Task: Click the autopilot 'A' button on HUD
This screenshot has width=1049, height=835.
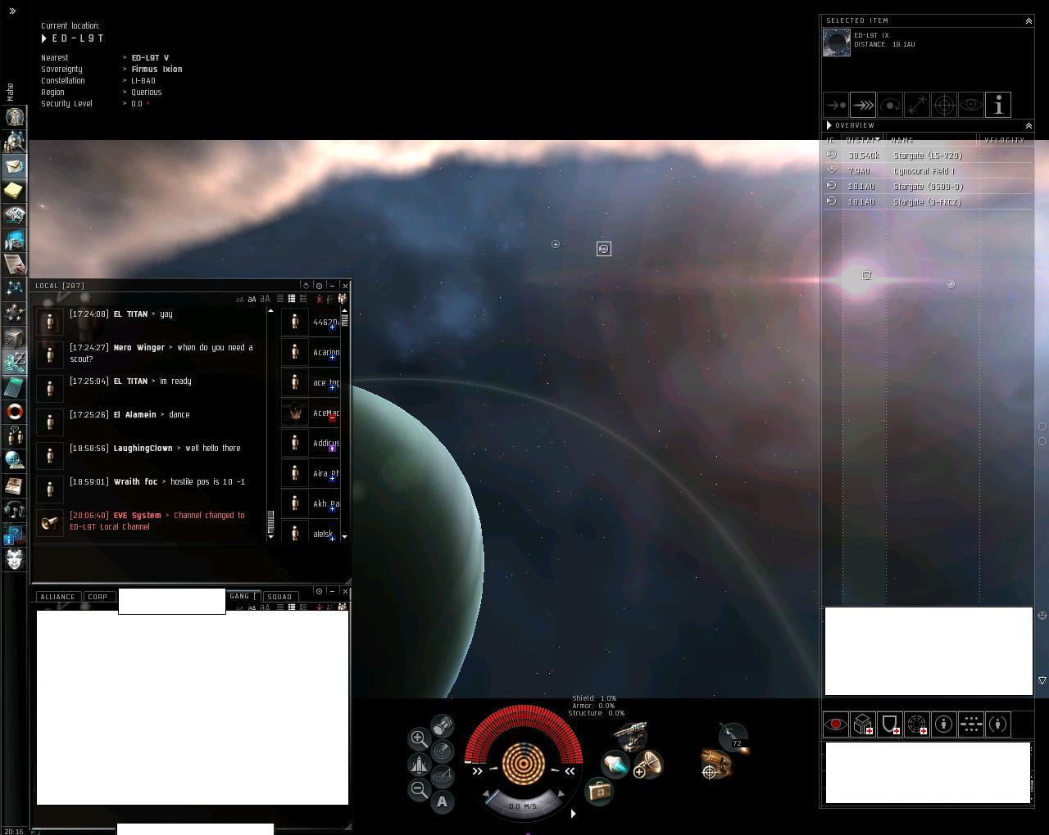Action: coord(442,801)
